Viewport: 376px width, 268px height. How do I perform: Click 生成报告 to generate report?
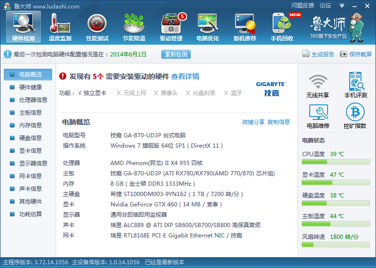(318, 54)
